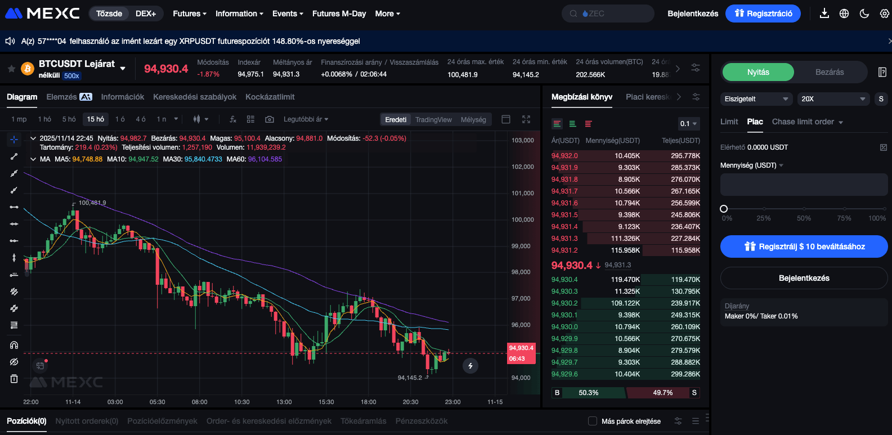The width and height of the screenshot is (892, 435).
Task: Open the Information menu
Action: click(x=240, y=14)
